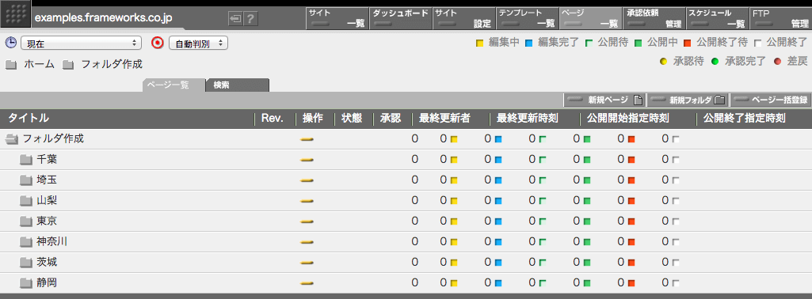Open the 自動判別 dropdown
This screenshot has width=812, height=299.
tap(198, 43)
